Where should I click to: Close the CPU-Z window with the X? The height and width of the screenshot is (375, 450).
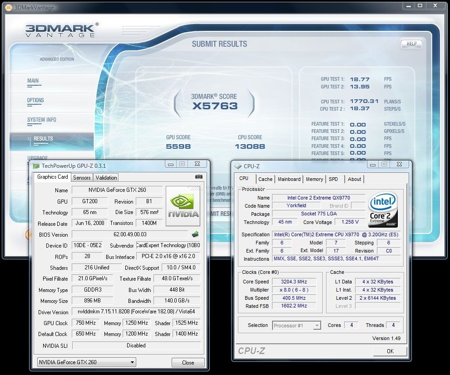click(399, 165)
